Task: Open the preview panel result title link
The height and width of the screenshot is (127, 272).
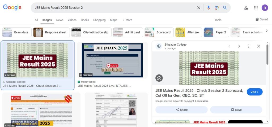Action: point(199,93)
